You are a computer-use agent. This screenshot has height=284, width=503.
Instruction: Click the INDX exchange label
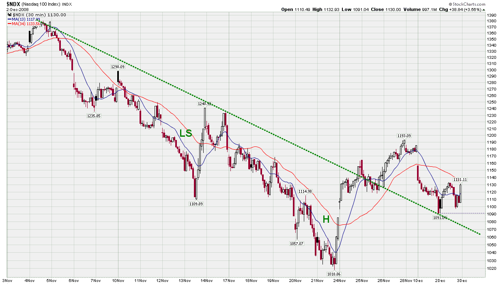pyautogui.click(x=68, y=4)
